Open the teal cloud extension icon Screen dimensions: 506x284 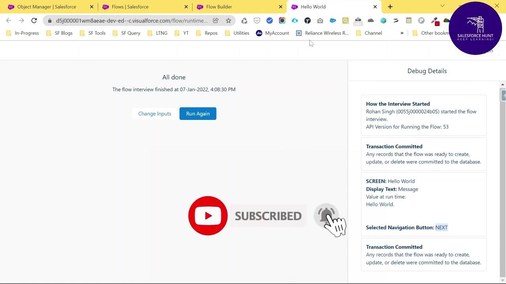point(295,21)
